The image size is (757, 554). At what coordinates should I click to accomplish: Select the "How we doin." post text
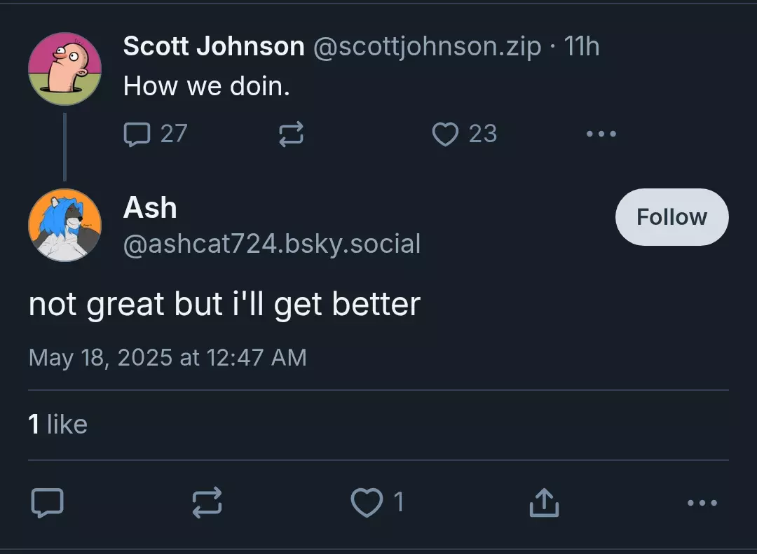207,86
